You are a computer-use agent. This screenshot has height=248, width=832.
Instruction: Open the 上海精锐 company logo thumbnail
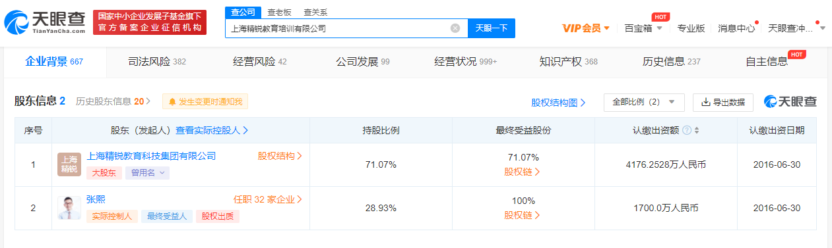tap(69, 164)
